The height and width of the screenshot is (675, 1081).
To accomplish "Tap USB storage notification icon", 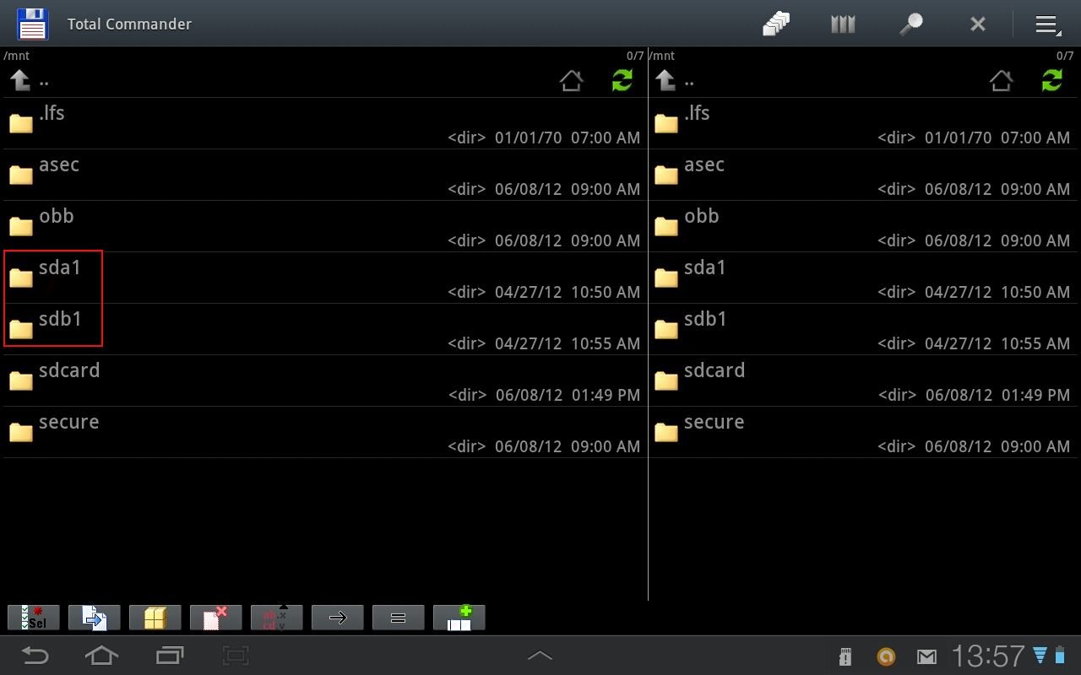I will coord(845,656).
